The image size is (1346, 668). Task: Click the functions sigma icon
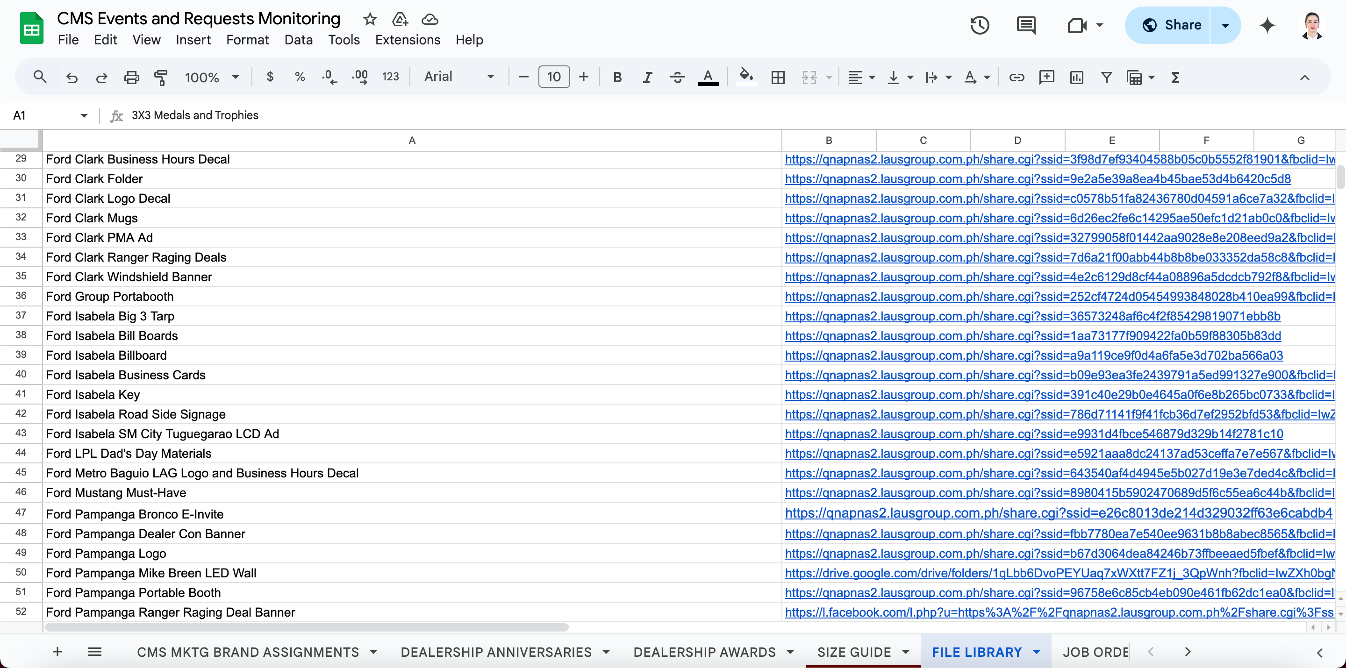point(1176,77)
